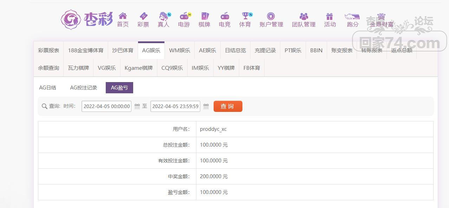
Task: Open the 充提记录 tab
Action: [x=265, y=50]
